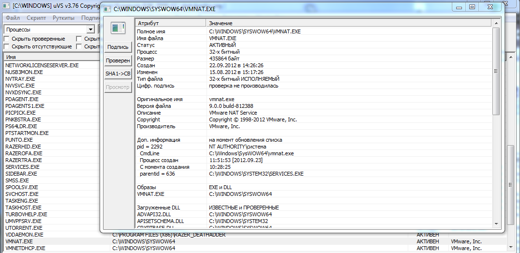
Task: Select RAZERHID.EXE process row
Action: point(23,147)
